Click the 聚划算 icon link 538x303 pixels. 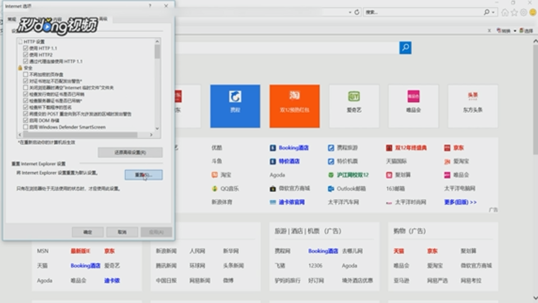[x=398, y=175]
